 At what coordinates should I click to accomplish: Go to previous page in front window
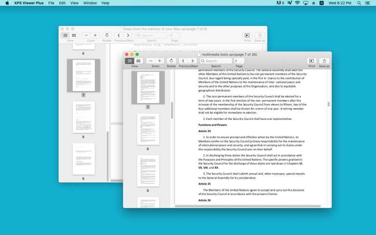pyautogui.click(x=183, y=61)
